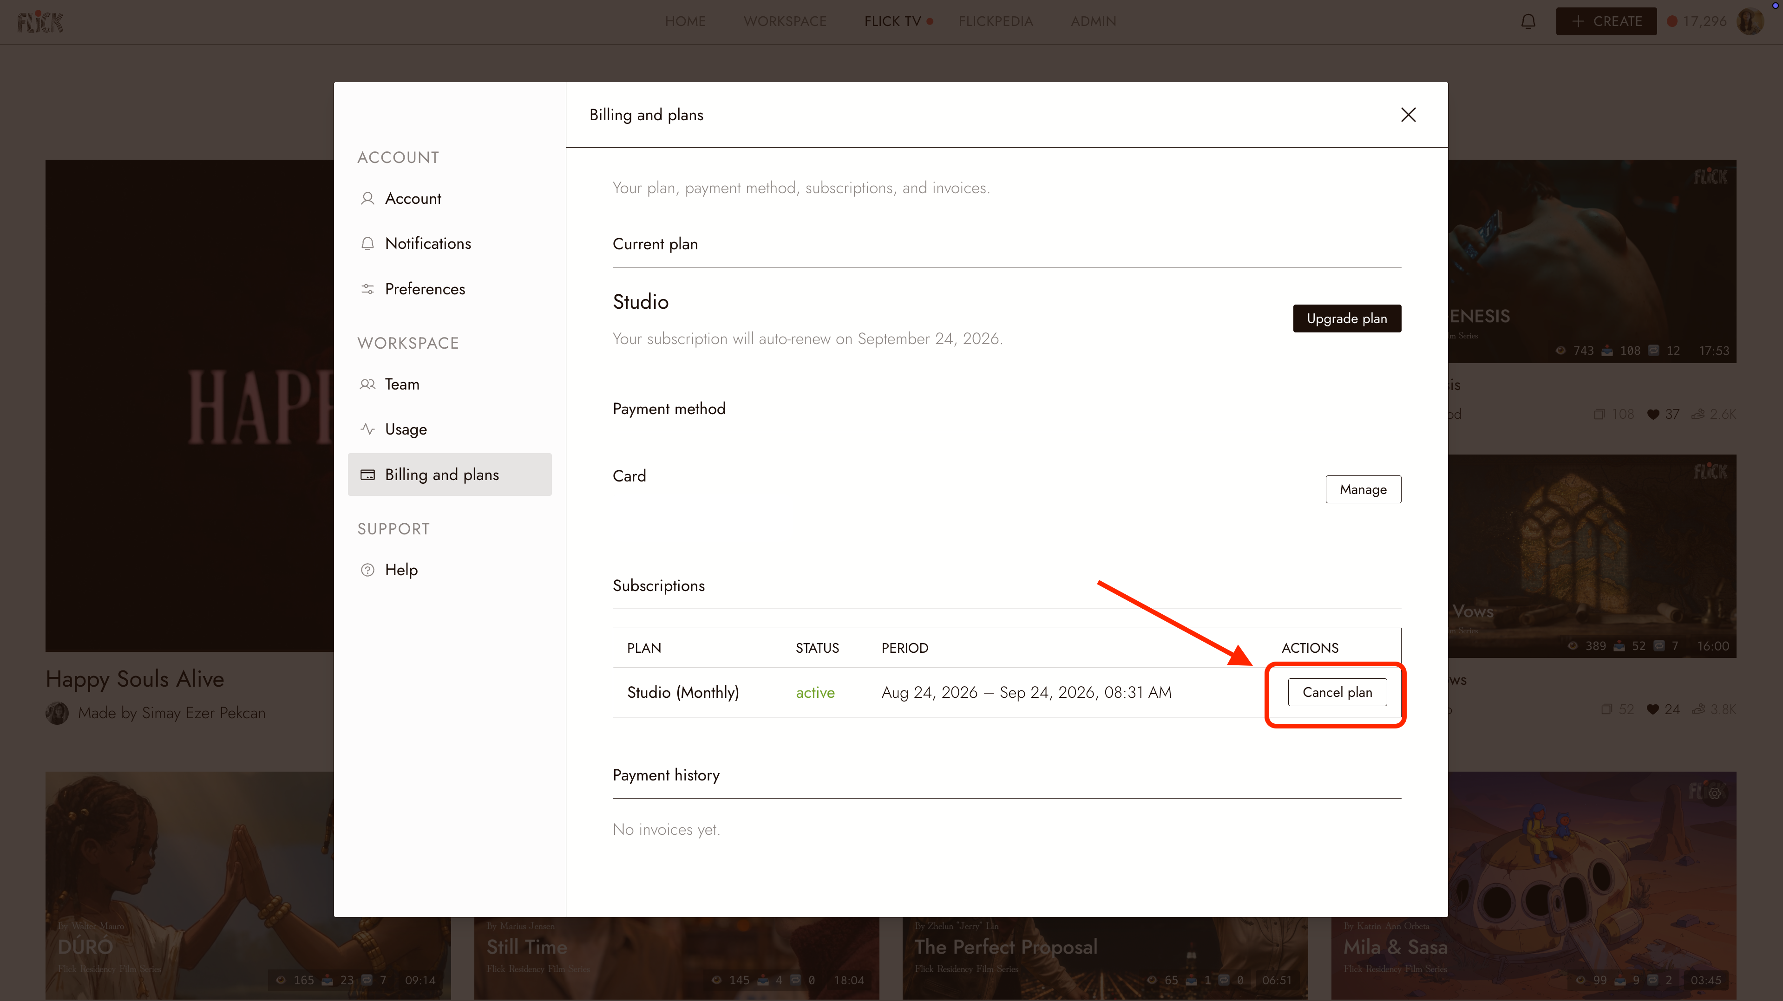Screen dimensions: 1783x1001
Task: Click the Notifications bell icon in sidebar
Action: (367, 243)
